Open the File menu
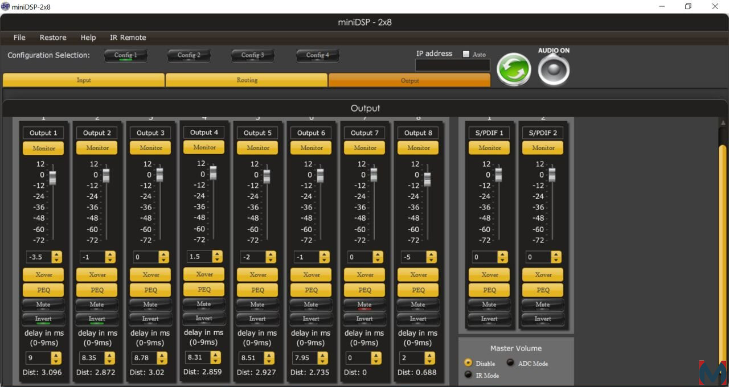 19,38
